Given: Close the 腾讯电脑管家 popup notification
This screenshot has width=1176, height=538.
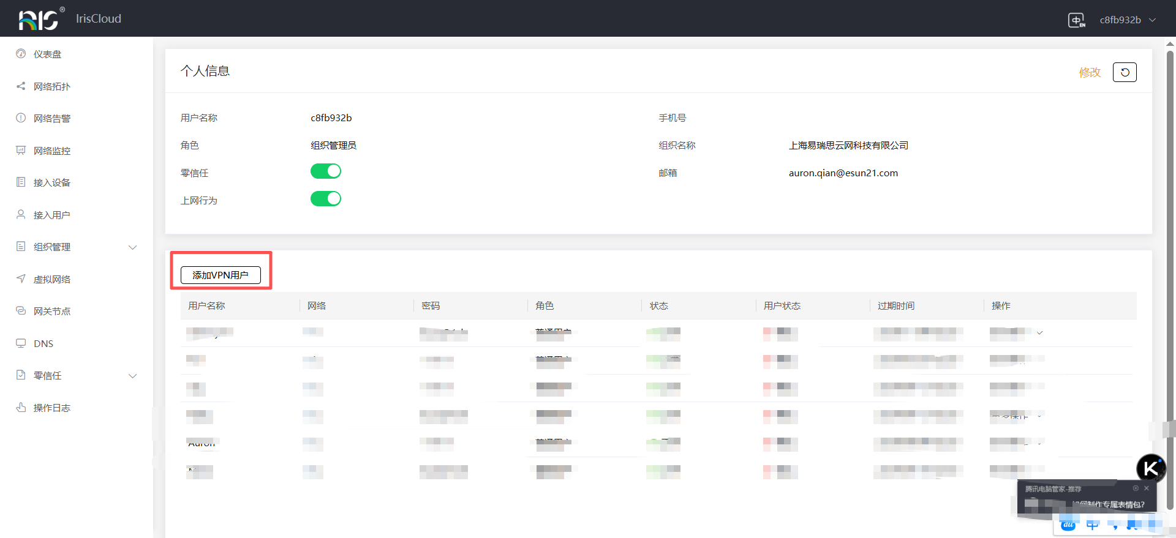Looking at the screenshot, I should tap(1147, 488).
